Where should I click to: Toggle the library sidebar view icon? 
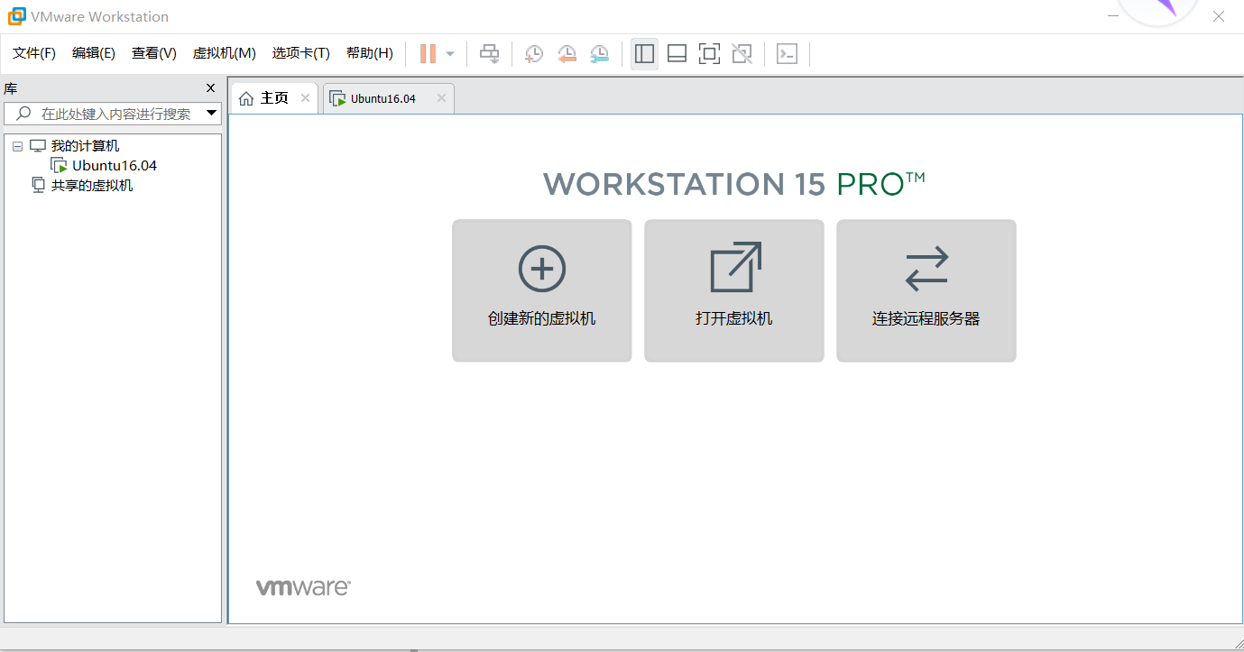pyautogui.click(x=644, y=54)
